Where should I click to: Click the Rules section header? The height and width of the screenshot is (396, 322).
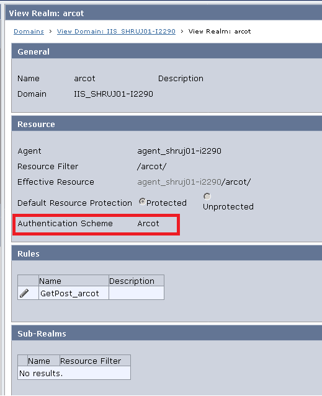point(166,253)
